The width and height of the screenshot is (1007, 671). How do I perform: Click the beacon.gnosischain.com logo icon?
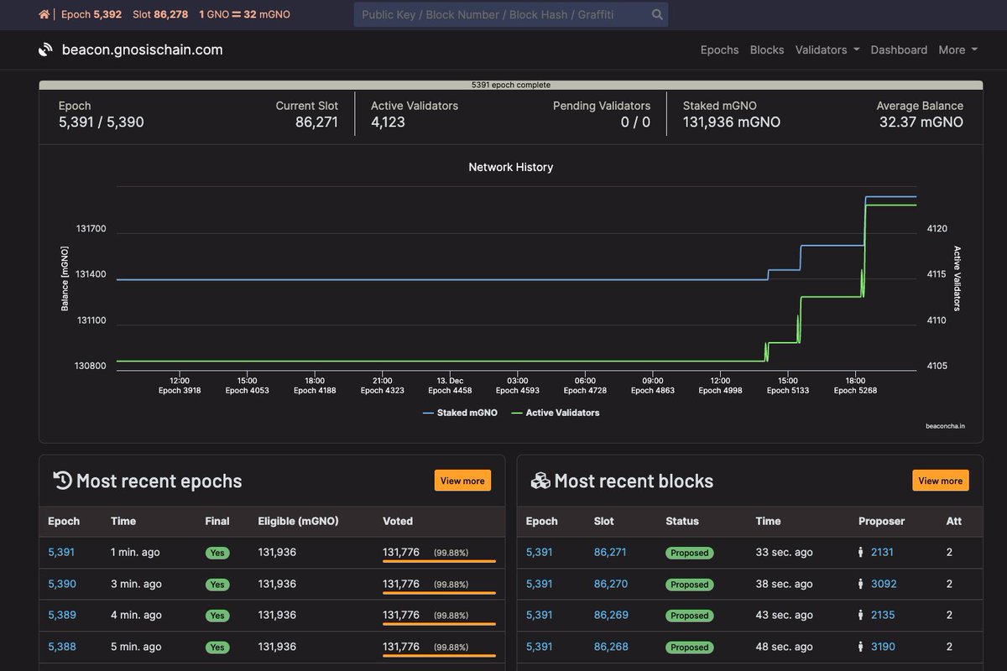45,50
